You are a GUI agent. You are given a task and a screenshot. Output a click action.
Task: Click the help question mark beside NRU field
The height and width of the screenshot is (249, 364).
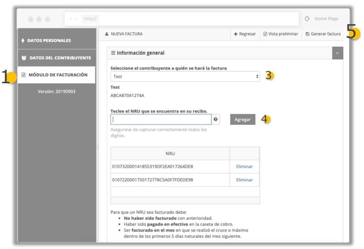[x=216, y=119]
